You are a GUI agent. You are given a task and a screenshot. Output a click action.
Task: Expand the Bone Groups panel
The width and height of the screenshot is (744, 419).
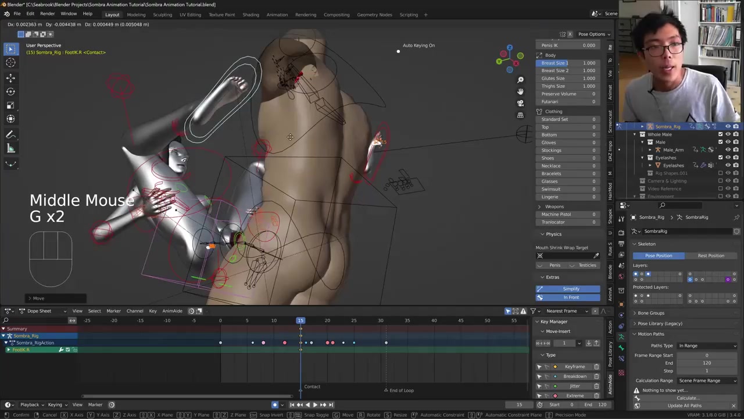[x=650, y=313]
